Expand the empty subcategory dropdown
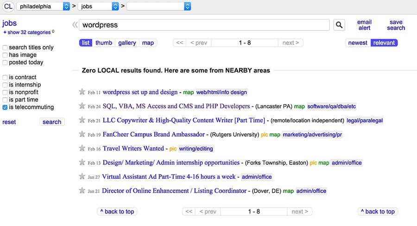Image resolution: width=417 pixels, height=226 pixels. 159,6
